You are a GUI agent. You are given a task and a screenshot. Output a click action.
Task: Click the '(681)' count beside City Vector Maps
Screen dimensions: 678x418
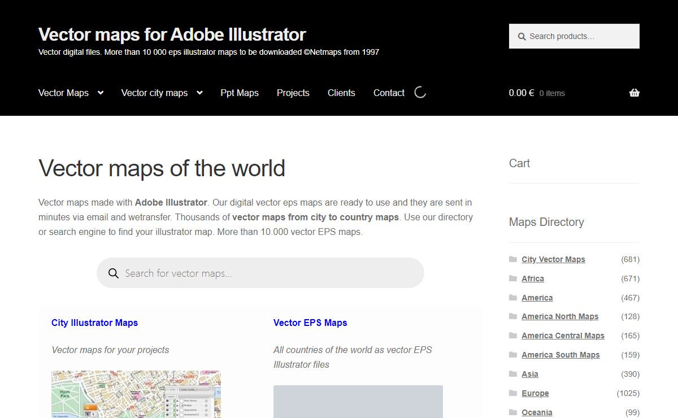pos(630,259)
